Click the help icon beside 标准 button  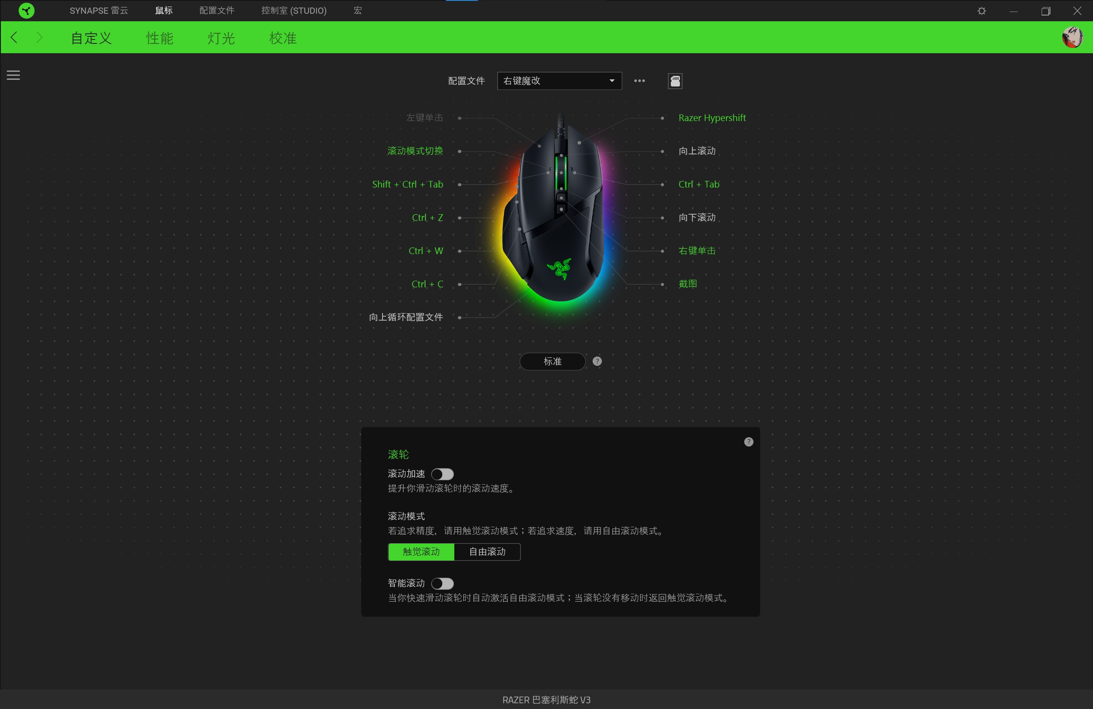click(597, 362)
